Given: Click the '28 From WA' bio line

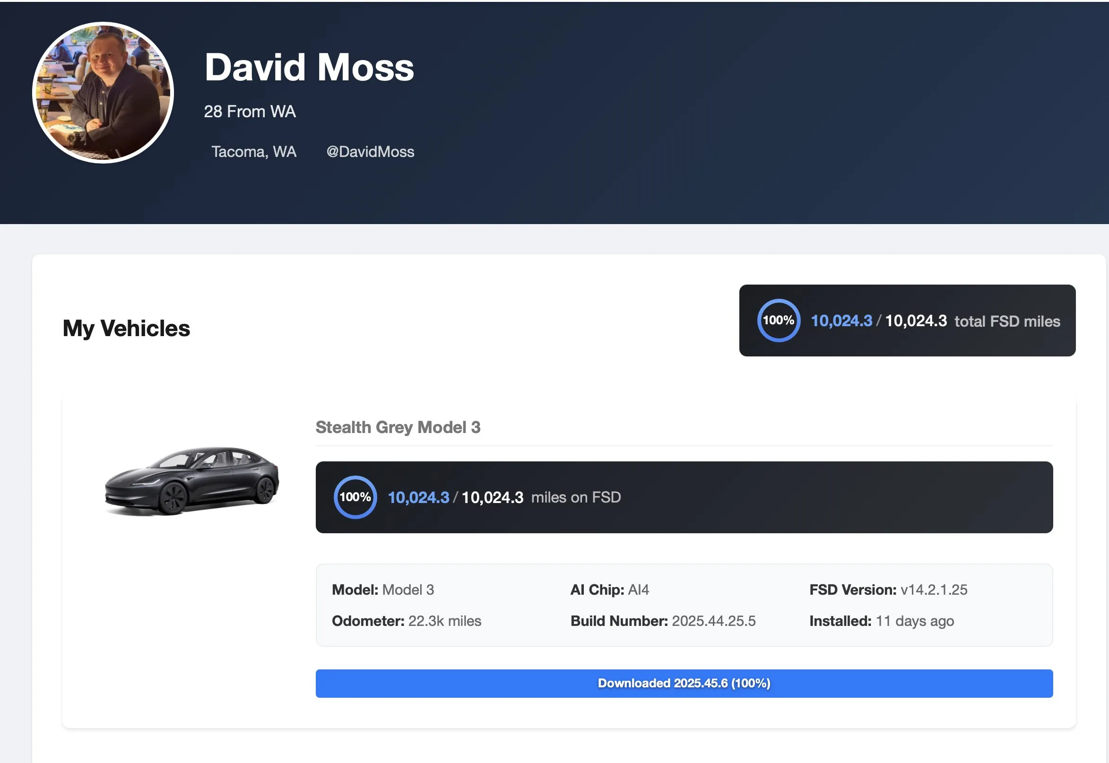Looking at the screenshot, I should [250, 112].
